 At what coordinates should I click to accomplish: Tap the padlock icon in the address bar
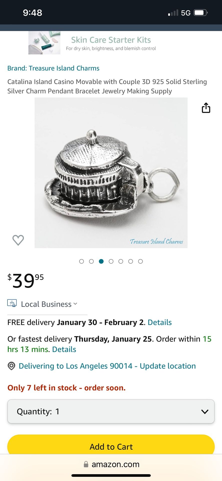(86, 464)
